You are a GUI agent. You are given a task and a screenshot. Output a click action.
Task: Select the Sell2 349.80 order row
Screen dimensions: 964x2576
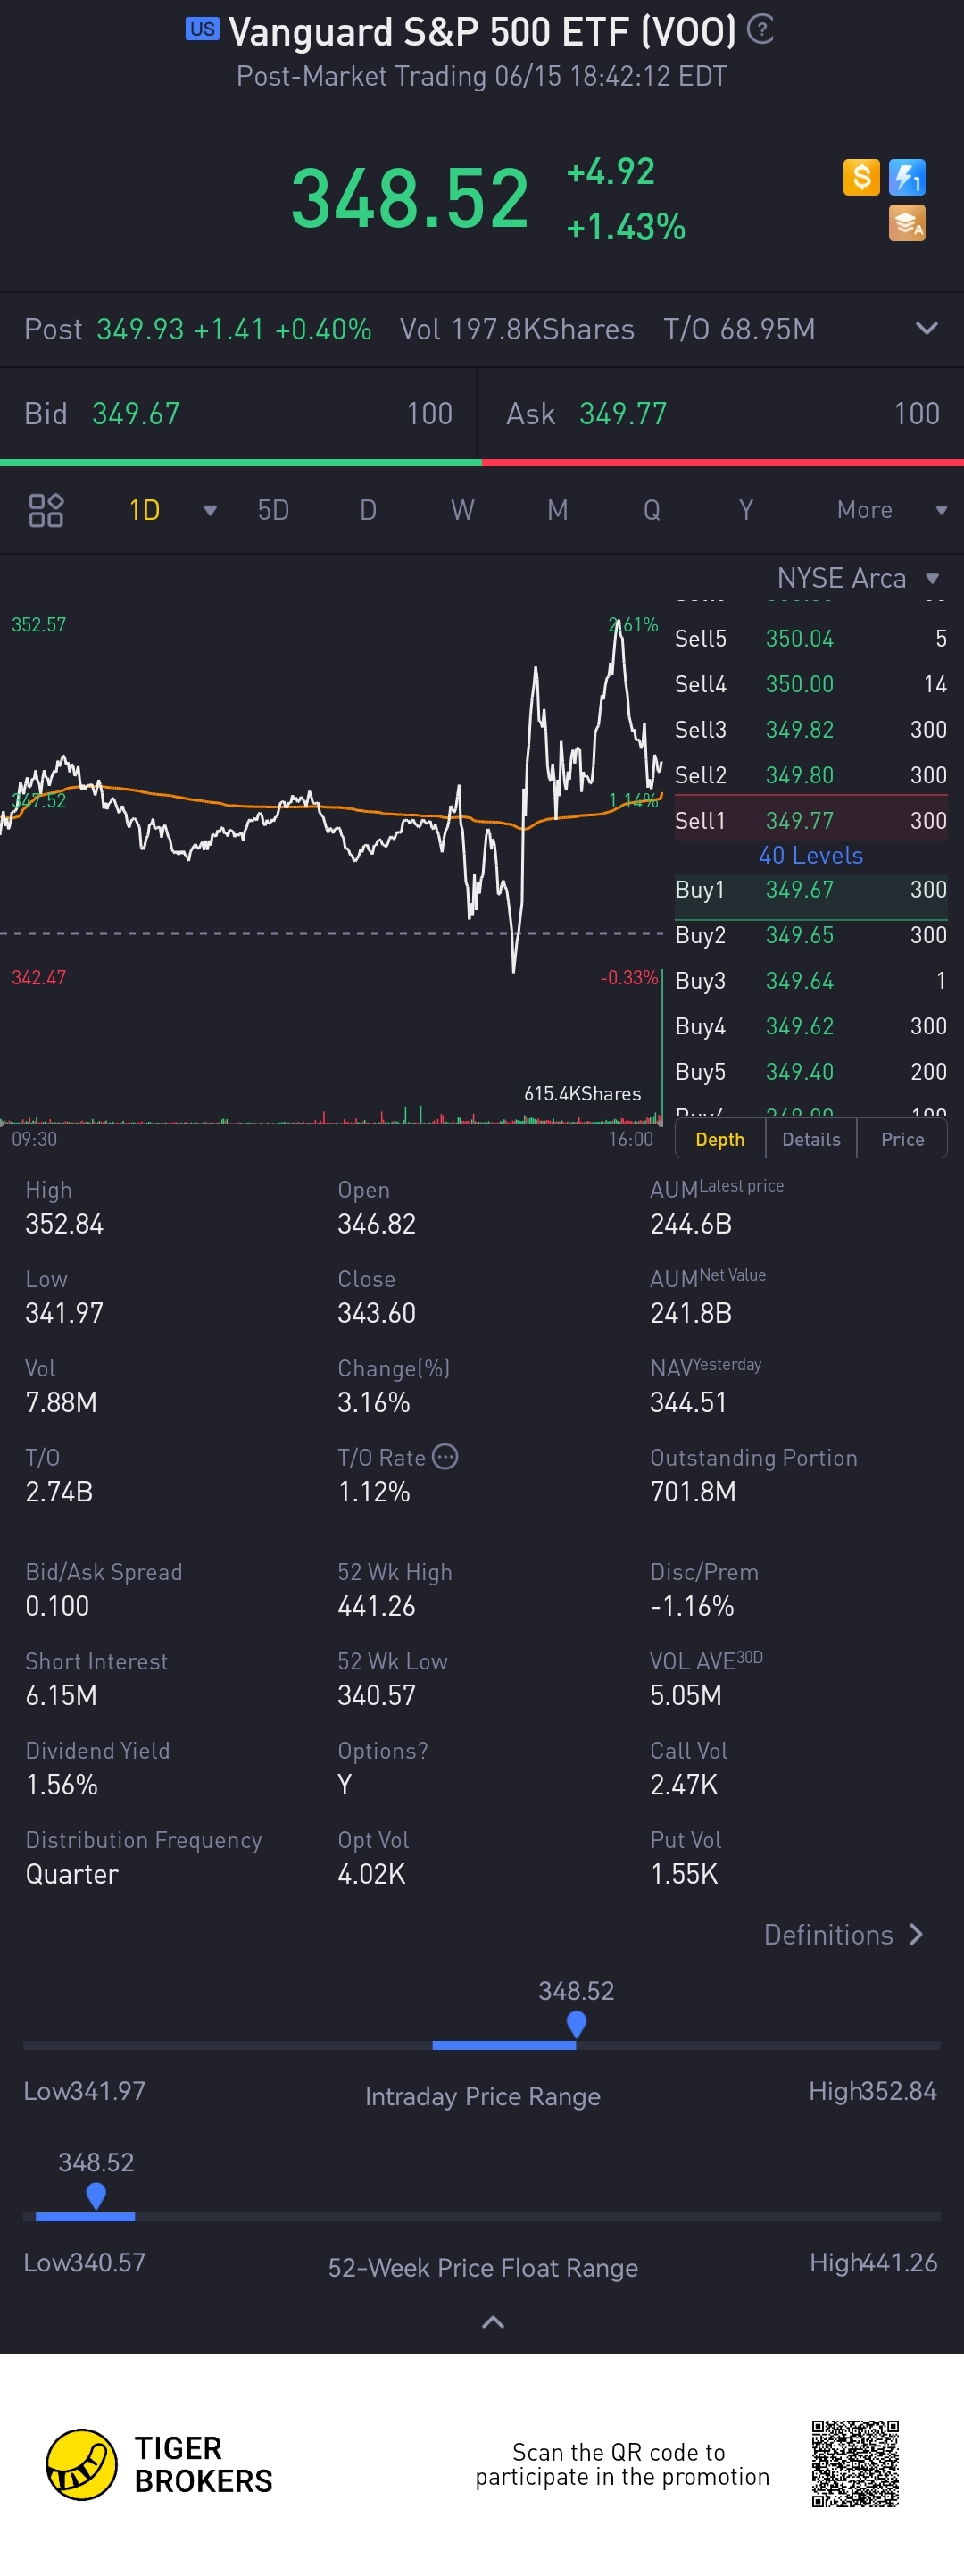[811, 775]
